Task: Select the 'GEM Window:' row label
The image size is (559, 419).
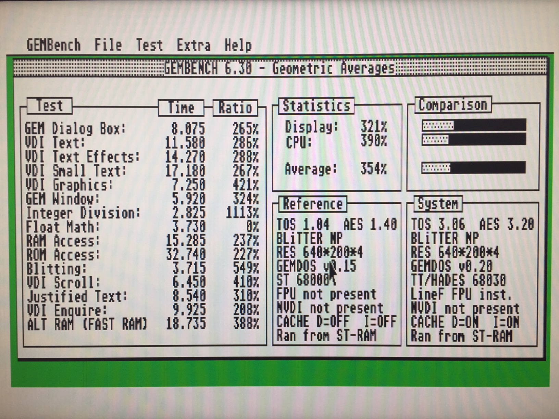Action: pyautogui.click(x=63, y=199)
